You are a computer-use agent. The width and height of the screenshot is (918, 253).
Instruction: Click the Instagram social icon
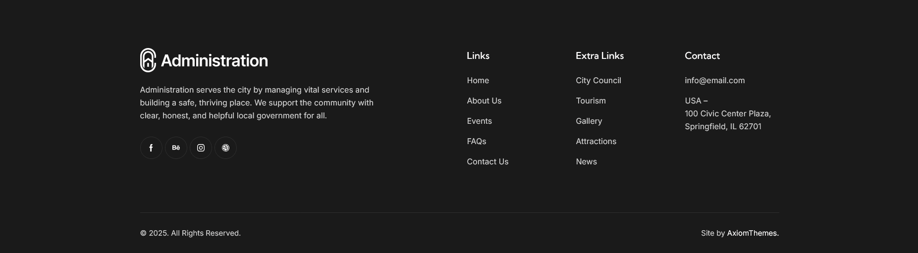coord(201,148)
